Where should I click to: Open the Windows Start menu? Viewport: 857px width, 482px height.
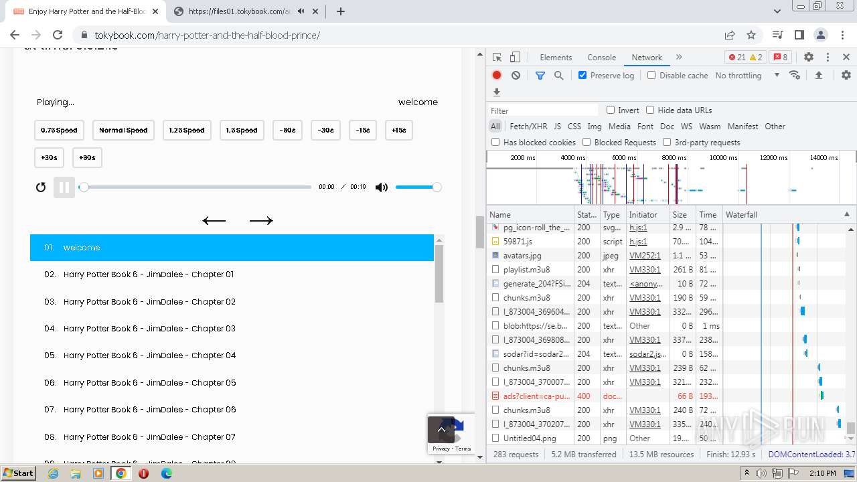(x=19, y=473)
